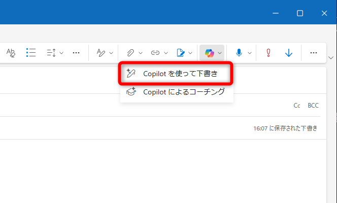Click the clear formatting icon

click(x=11, y=53)
